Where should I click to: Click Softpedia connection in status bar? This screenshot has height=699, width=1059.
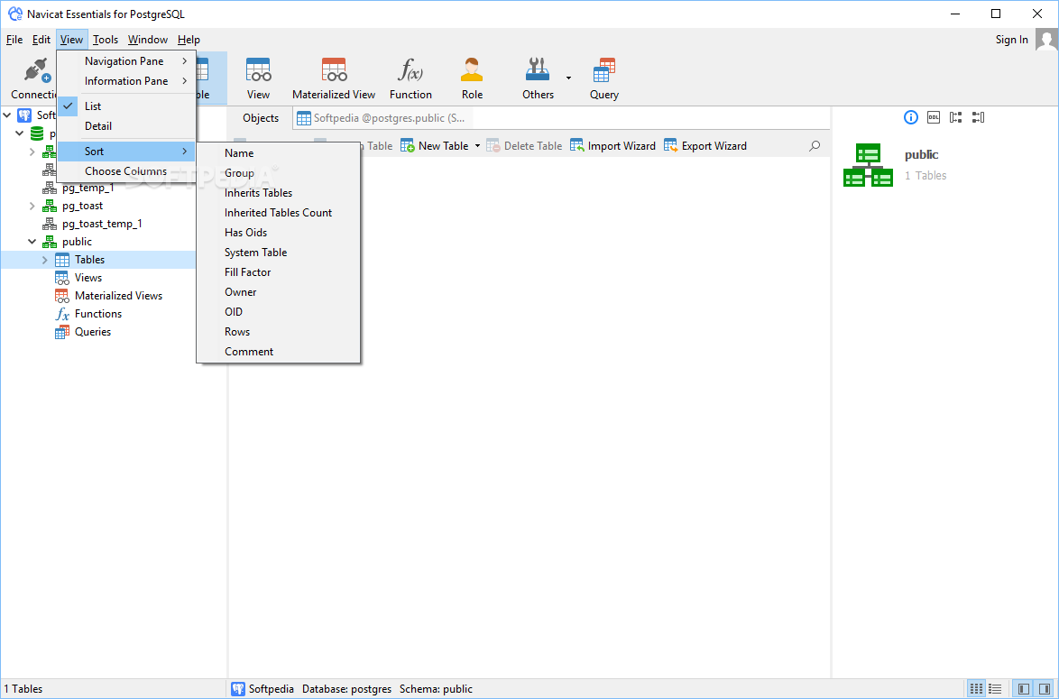[262, 689]
